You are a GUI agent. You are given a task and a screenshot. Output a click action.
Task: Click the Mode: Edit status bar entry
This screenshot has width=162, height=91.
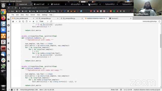tap(114, 90)
